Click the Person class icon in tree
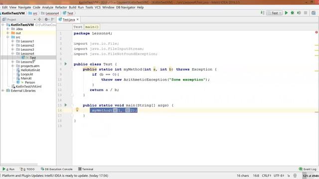This screenshot has width=319, height=179. (x=18, y=82)
